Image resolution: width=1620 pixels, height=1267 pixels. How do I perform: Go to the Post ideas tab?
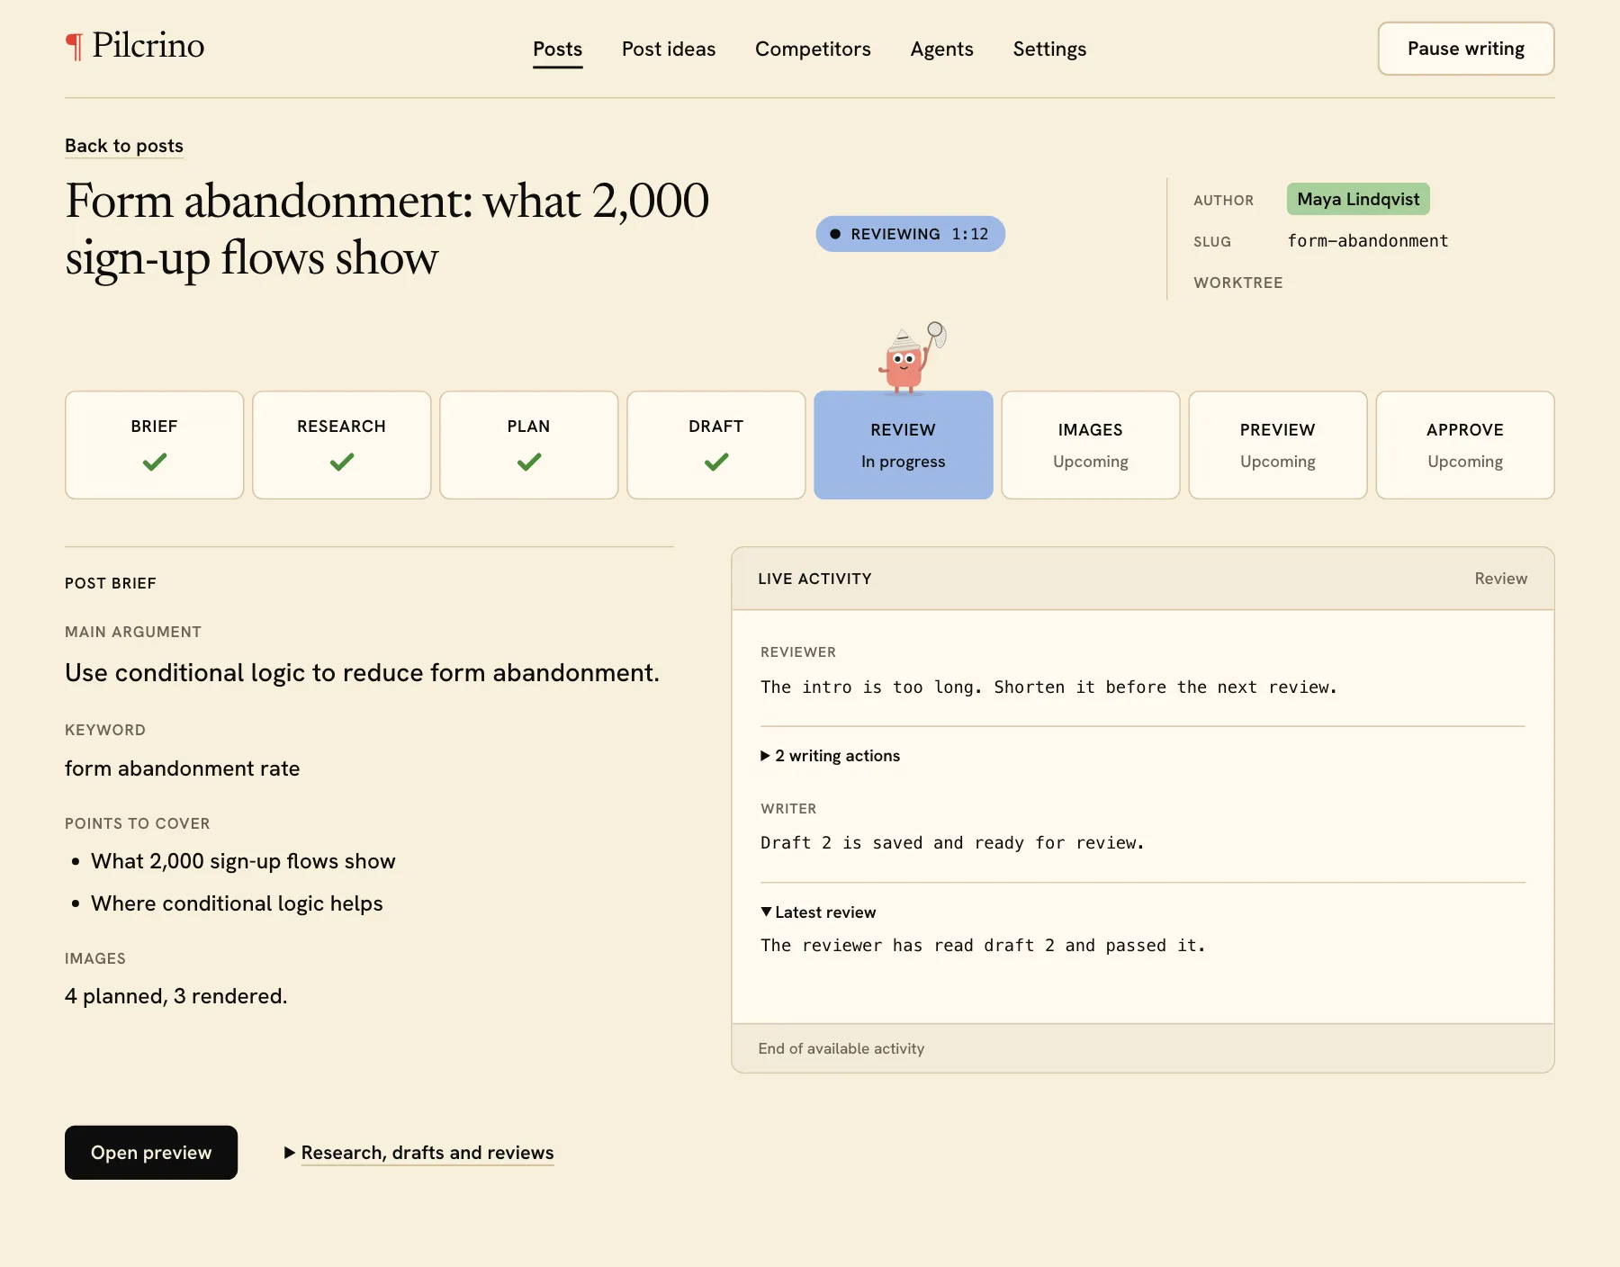click(x=669, y=49)
